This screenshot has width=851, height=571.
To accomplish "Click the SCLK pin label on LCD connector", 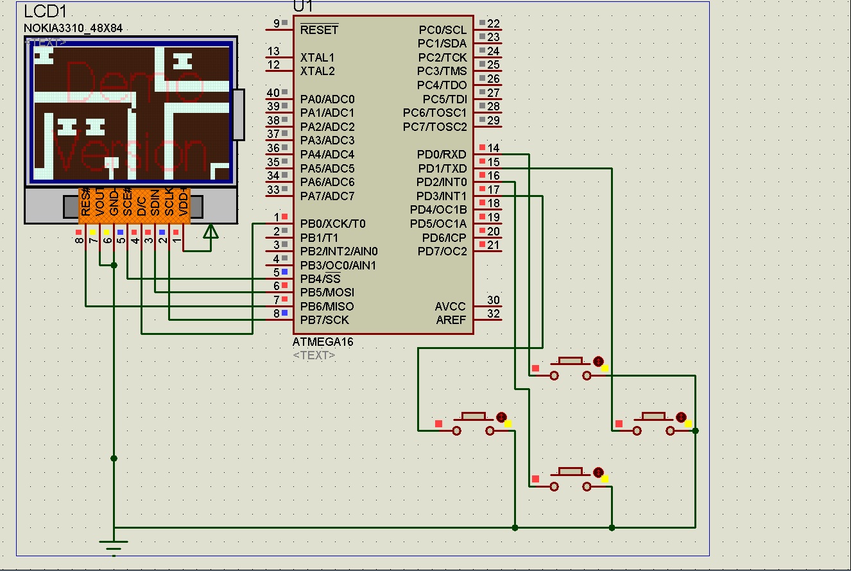I will 169,202.
